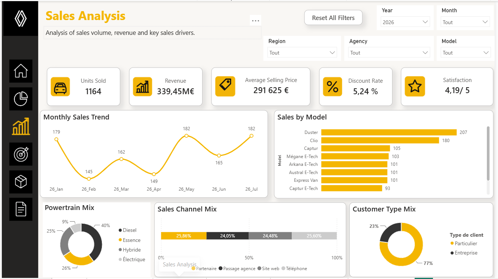
Task: Select Électrique in Powertrain Mix legend
Action: tap(132, 259)
